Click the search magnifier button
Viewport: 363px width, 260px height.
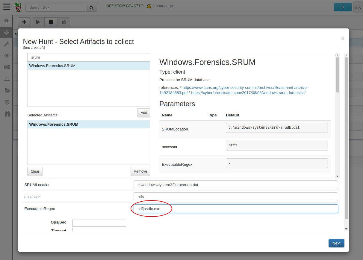[x=91, y=7]
